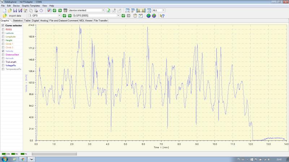
Task: Click the clock icon in the top toolbar
Action: point(42,10)
